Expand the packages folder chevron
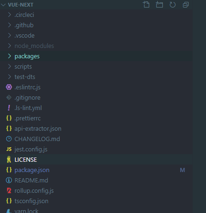Viewport: 206px width, 213px height. 9,56
